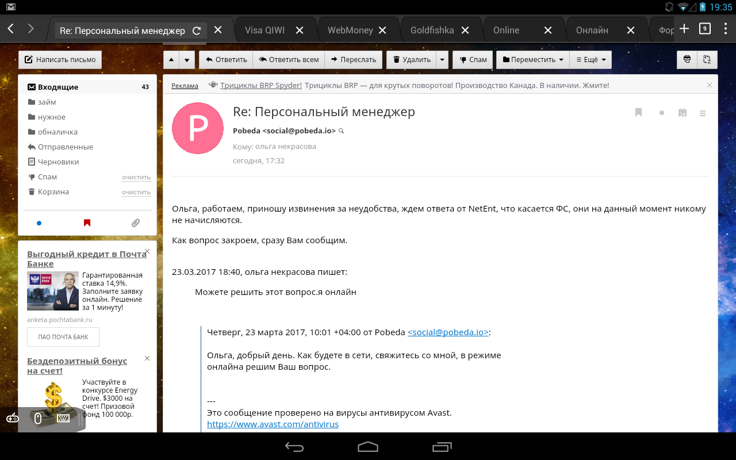736x460 pixels.
Task: Add a new browser tab
Action: (684, 29)
